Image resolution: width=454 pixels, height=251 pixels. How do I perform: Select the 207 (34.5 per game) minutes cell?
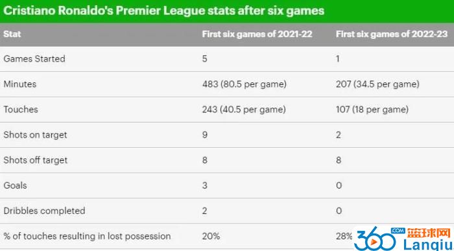[377, 84]
